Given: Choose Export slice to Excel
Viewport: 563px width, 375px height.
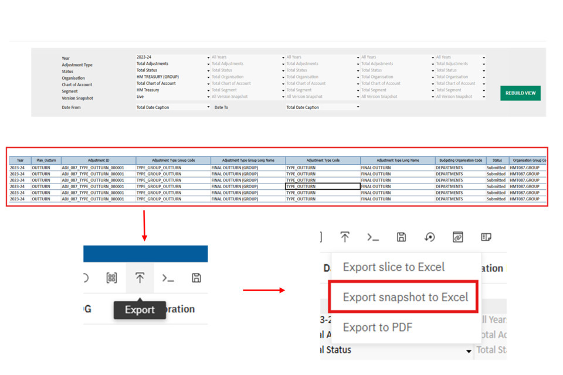Looking at the screenshot, I should click(x=394, y=267).
